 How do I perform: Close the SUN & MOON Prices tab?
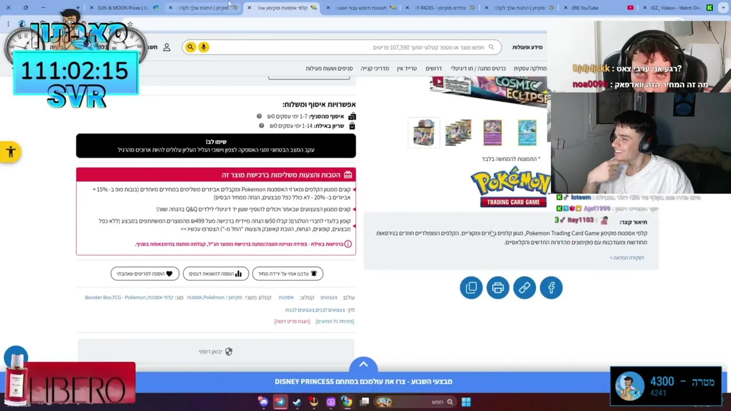tap(91, 8)
